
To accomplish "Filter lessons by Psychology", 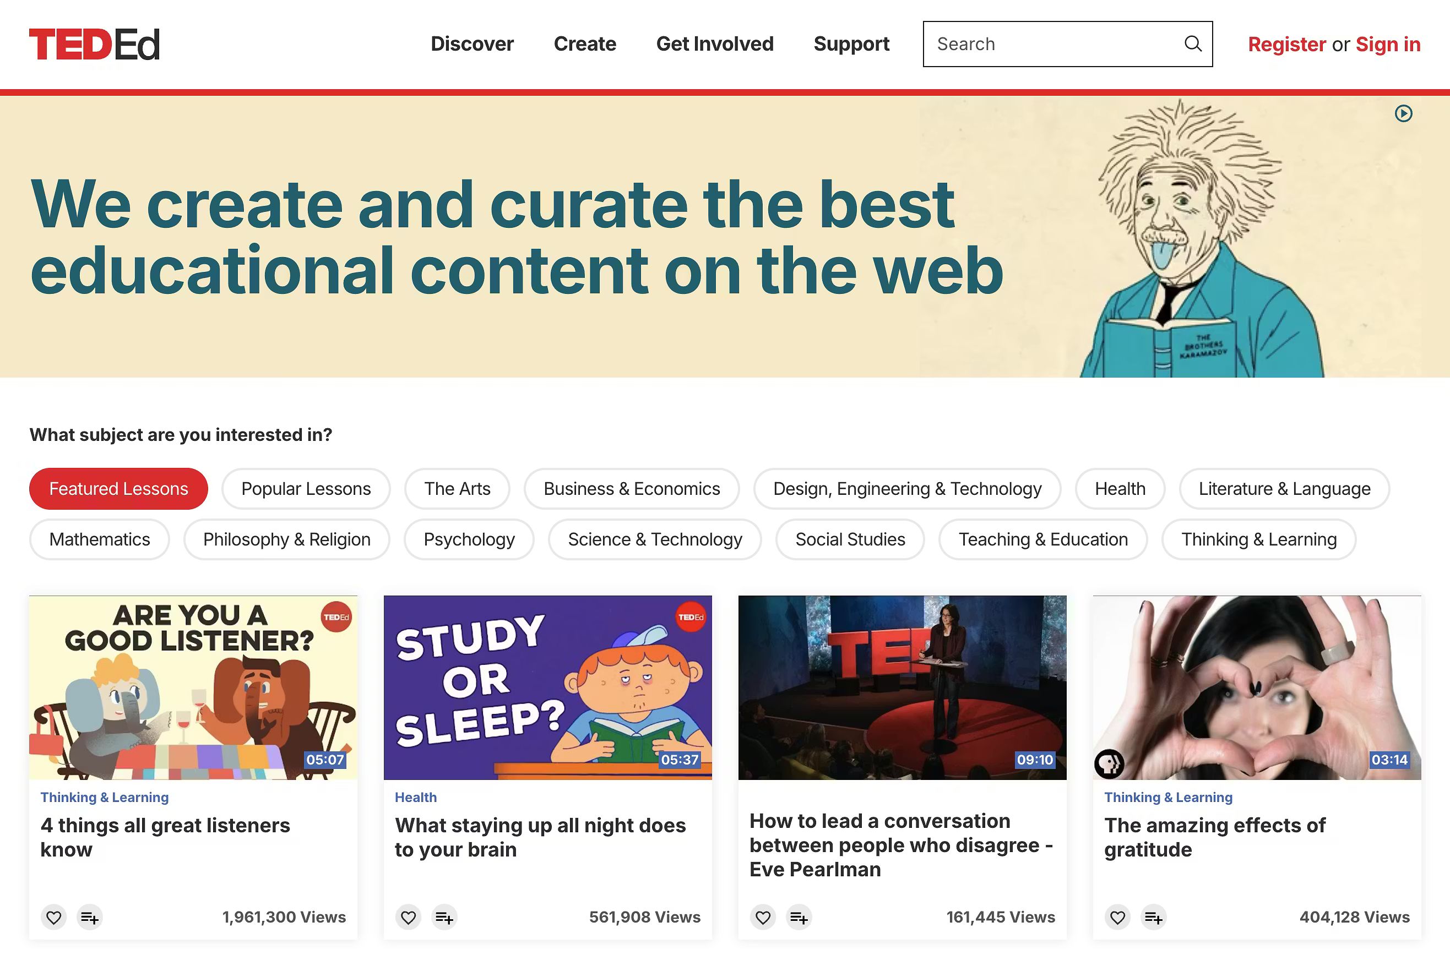I will (x=469, y=539).
